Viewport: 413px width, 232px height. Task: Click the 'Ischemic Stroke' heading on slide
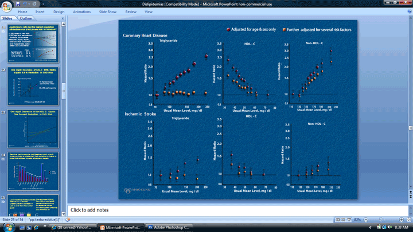pos(140,114)
